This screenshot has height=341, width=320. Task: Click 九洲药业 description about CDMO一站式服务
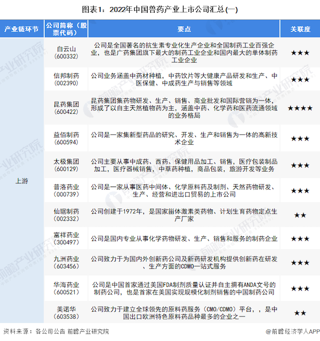(184, 262)
